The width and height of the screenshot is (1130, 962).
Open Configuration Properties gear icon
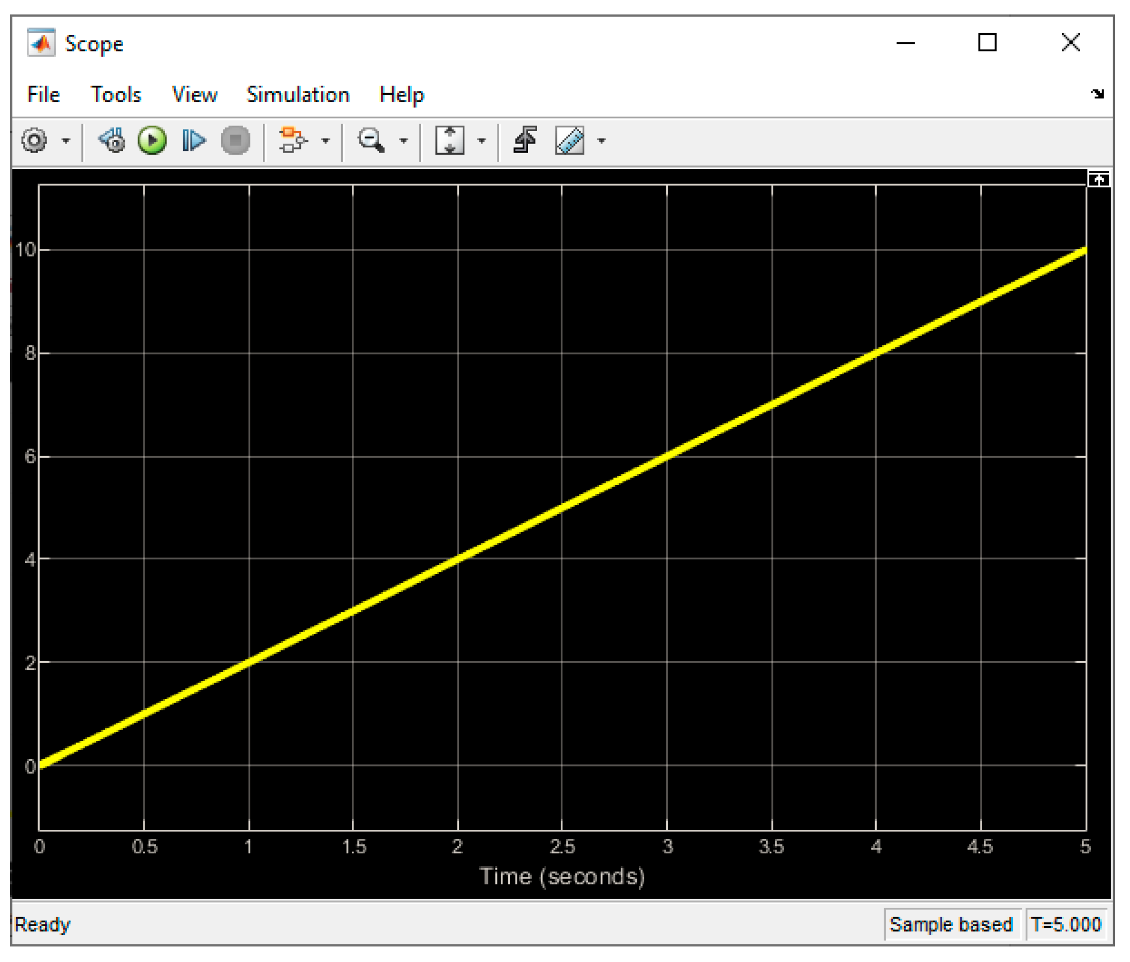point(34,141)
